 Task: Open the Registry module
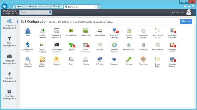coord(71,46)
